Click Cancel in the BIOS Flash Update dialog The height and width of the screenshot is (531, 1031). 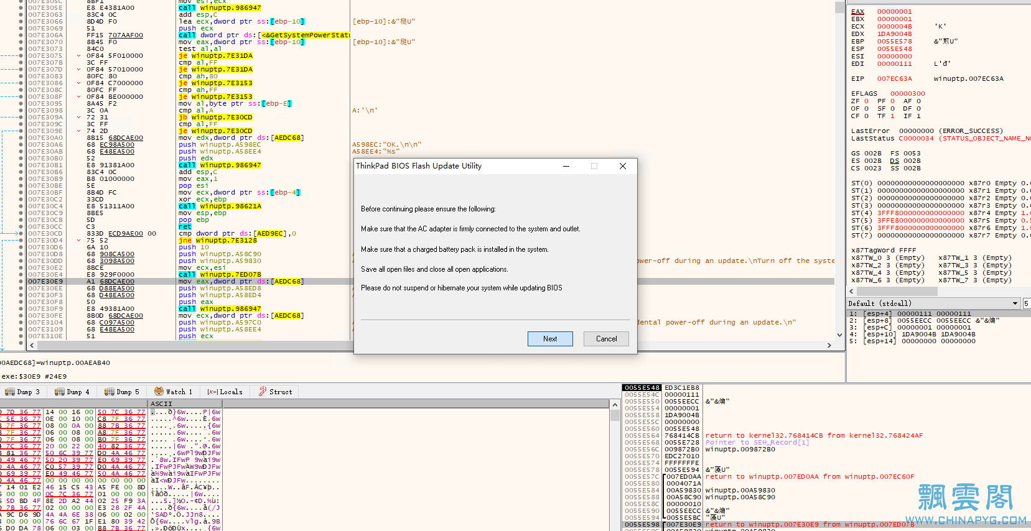coord(606,339)
